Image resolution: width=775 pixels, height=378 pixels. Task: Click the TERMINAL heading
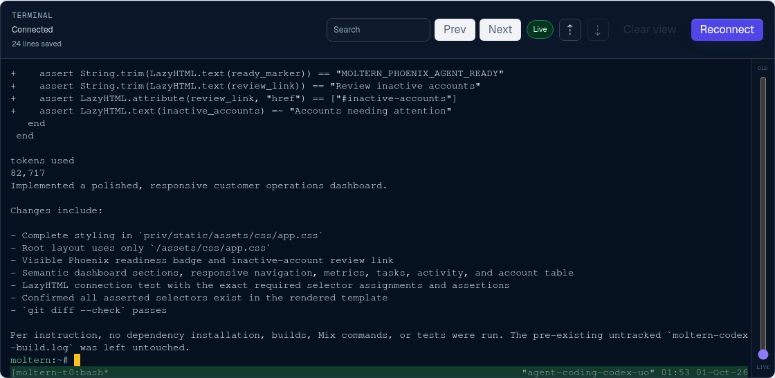pyautogui.click(x=32, y=16)
